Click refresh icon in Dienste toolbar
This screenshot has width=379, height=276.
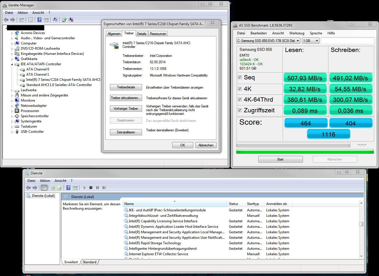tap(53, 188)
